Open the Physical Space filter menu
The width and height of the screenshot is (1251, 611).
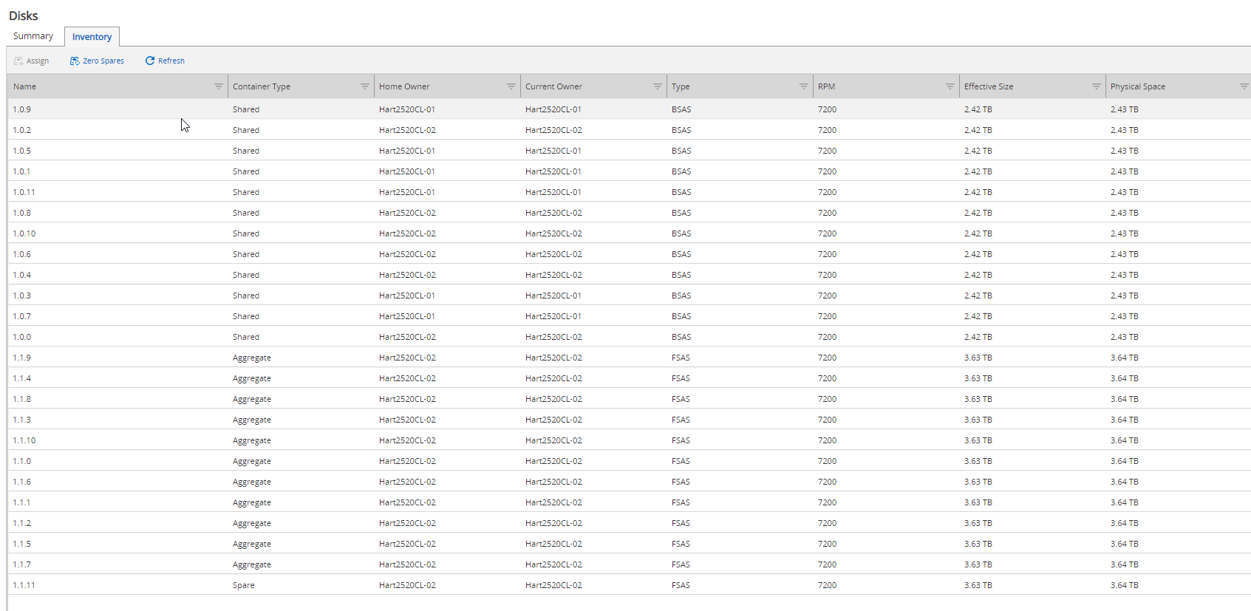1243,86
